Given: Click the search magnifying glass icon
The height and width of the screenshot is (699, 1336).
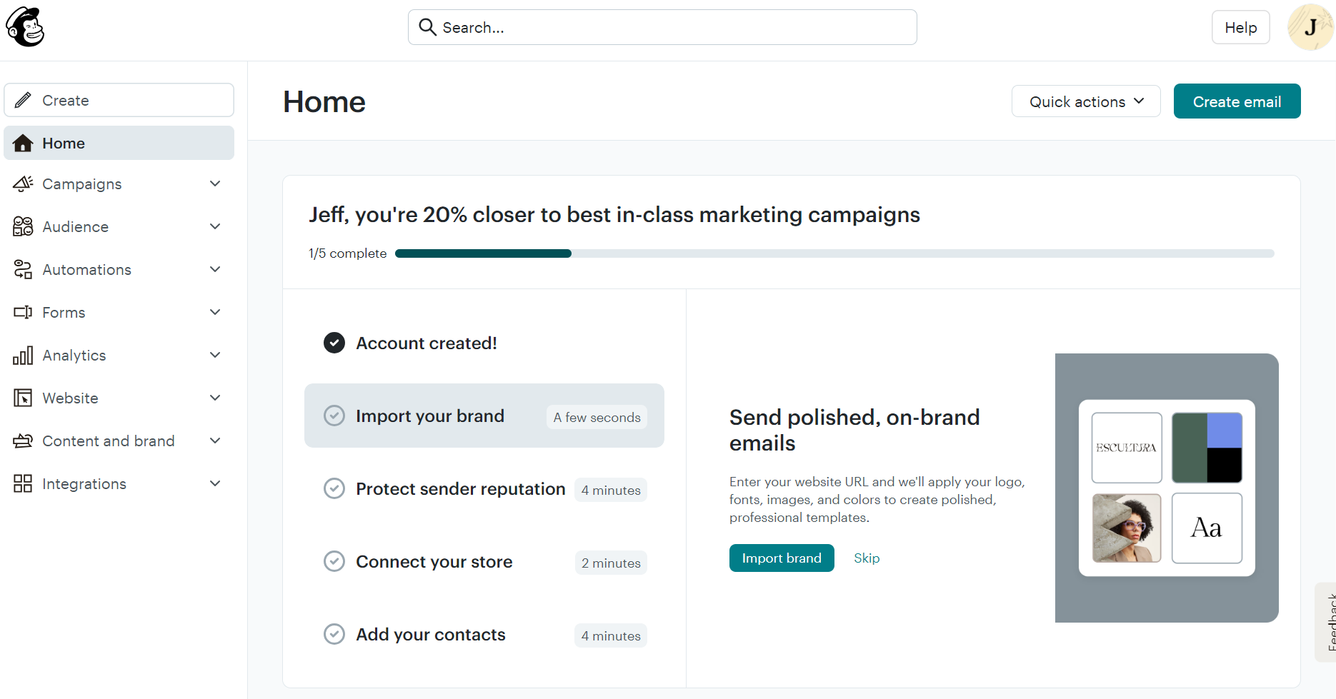Looking at the screenshot, I should click(x=427, y=26).
